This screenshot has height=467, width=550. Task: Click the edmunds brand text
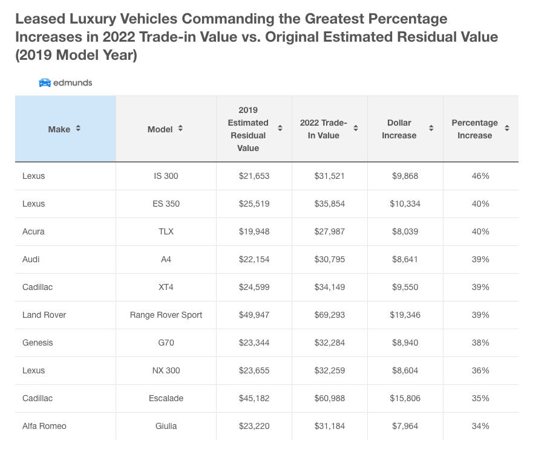click(73, 83)
